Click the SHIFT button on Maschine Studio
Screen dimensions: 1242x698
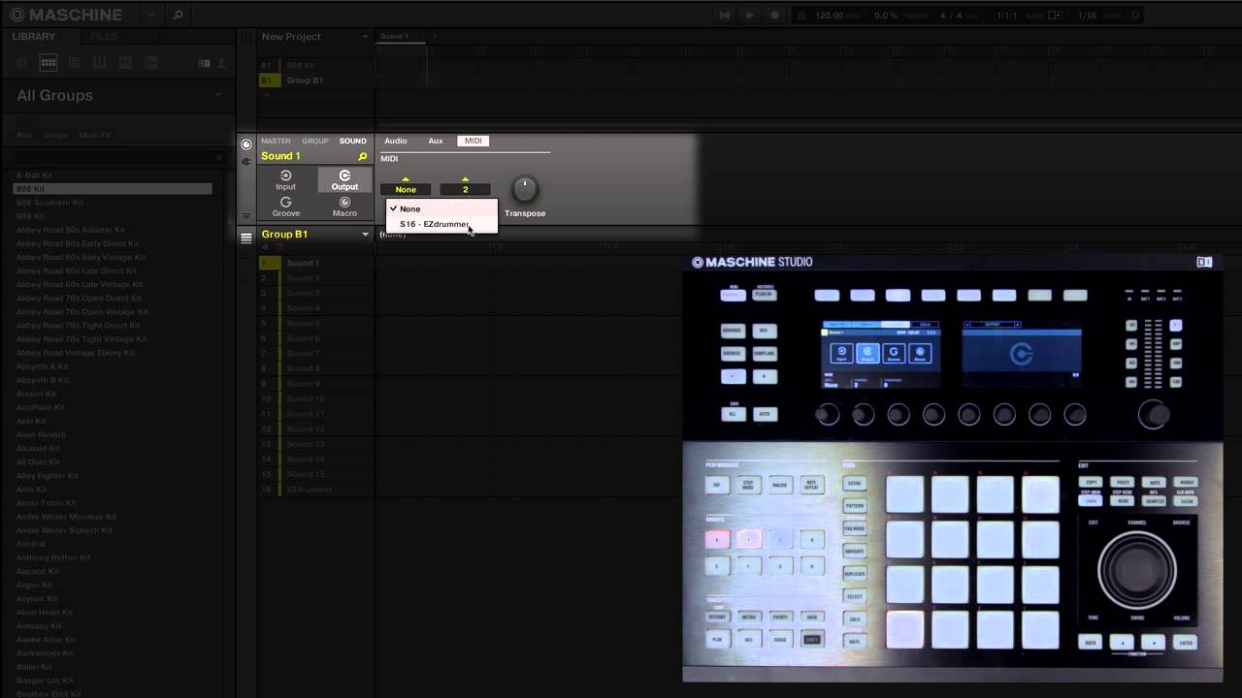click(812, 640)
